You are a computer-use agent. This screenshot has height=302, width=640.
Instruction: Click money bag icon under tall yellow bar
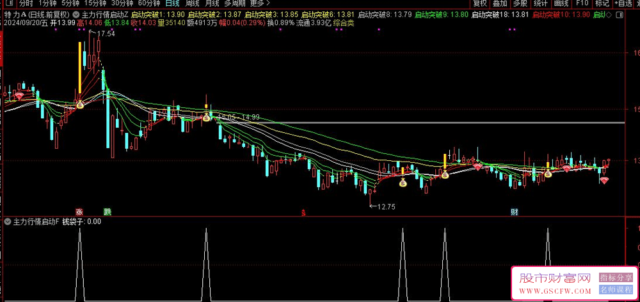tap(79, 105)
